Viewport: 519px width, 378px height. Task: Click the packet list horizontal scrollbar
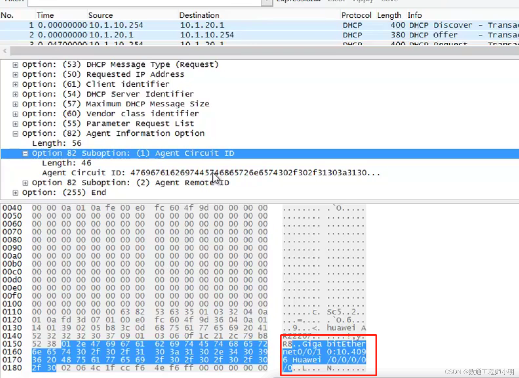click(264, 51)
